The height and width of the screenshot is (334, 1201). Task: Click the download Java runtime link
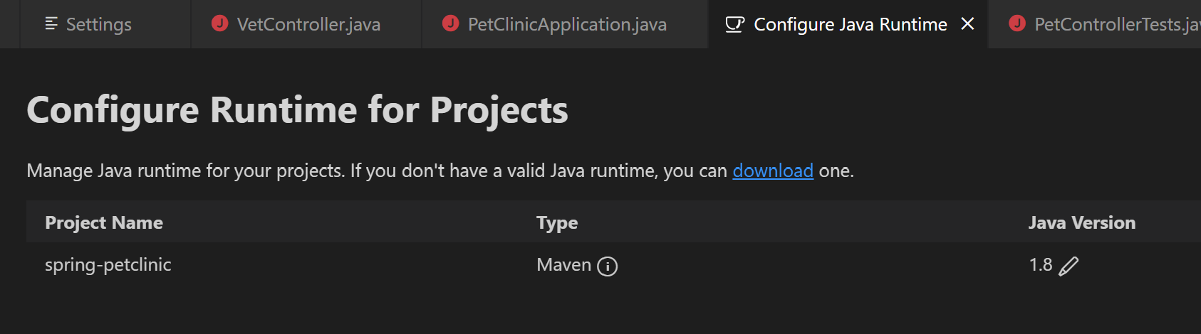773,171
